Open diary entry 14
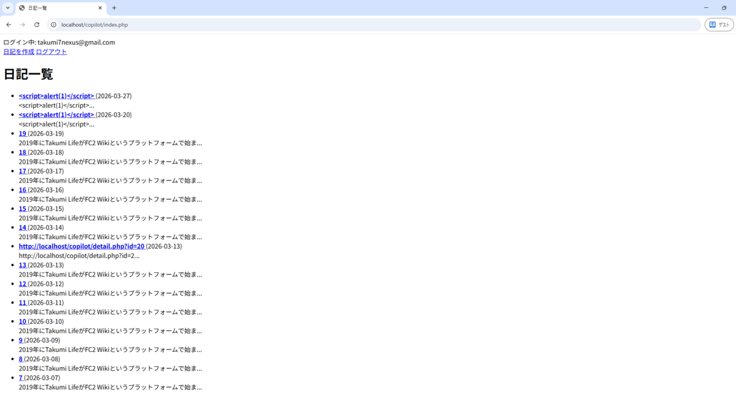Screen dimensions: 736x393 point(23,227)
